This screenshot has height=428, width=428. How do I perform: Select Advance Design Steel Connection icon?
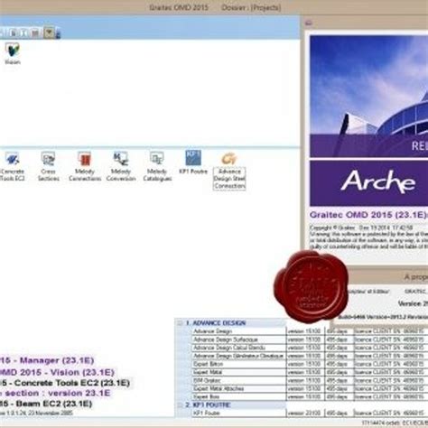click(229, 171)
